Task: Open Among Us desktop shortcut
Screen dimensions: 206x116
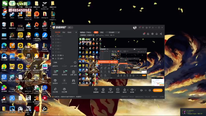Action: pos(45,15)
